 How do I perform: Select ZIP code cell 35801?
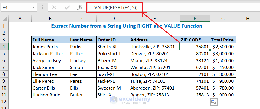pos(195,47)
